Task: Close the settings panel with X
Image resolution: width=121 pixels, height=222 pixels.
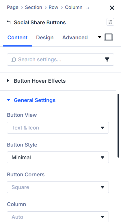Action: (112, 8)
